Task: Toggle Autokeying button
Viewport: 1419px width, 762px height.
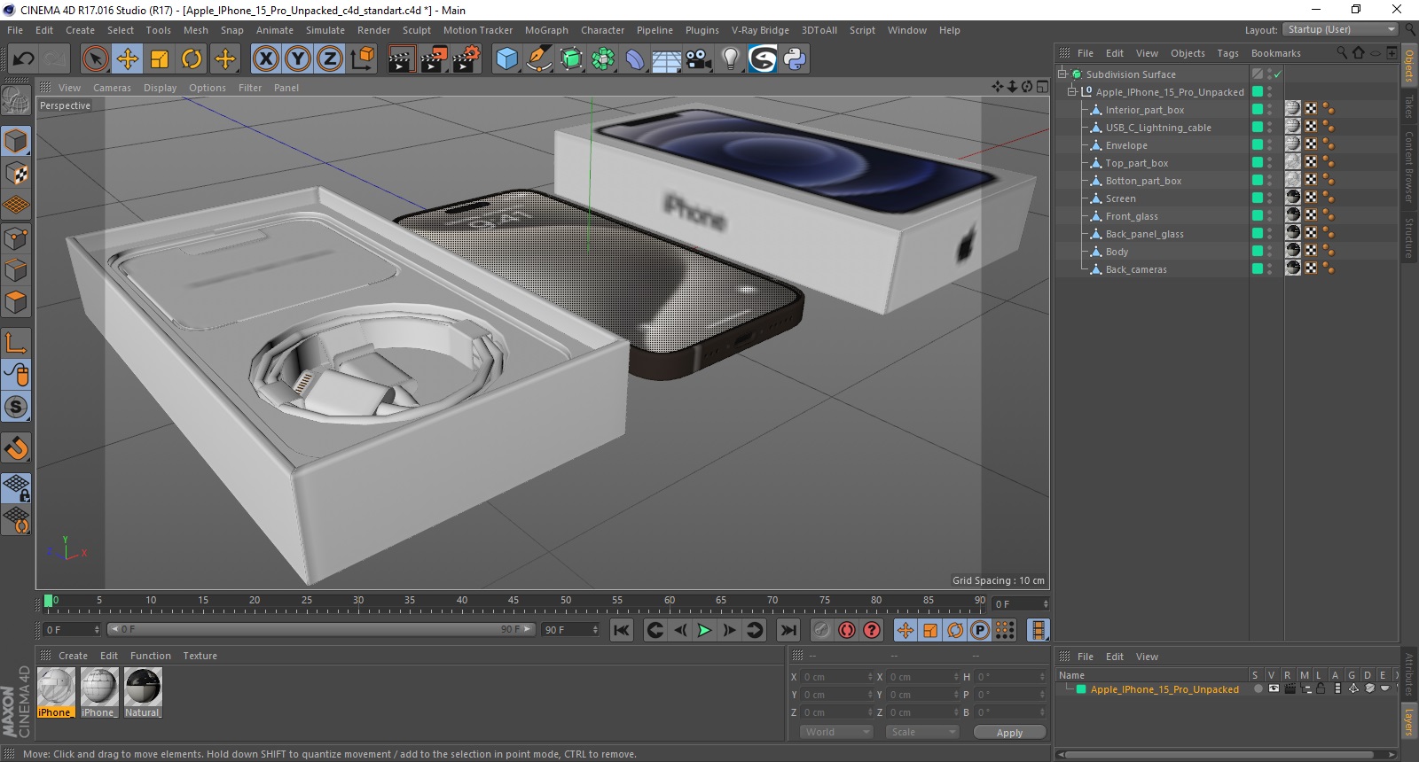Action: point(847,630)
